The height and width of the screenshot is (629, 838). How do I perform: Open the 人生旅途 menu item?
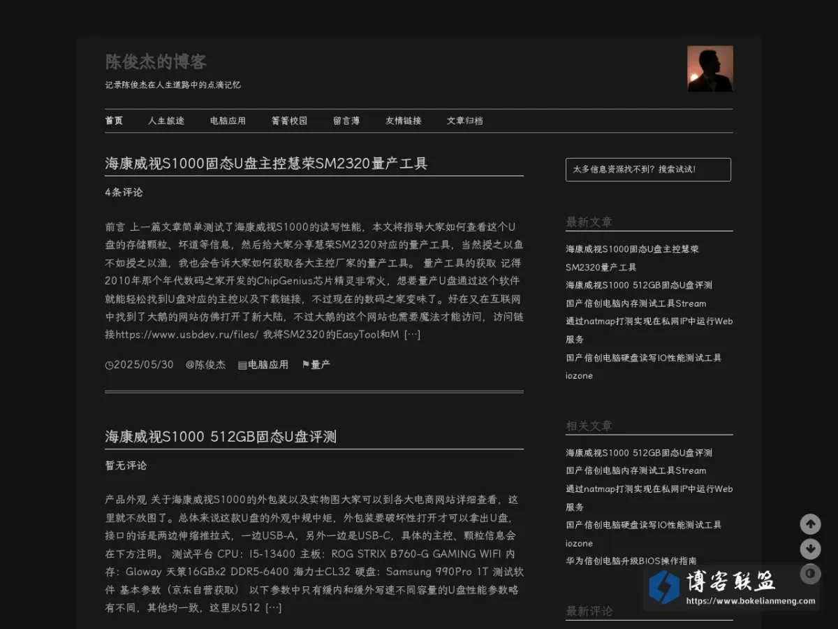point(166,121)
